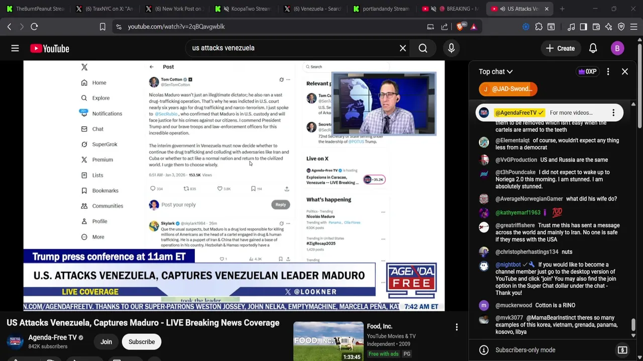Go back in the browser
The image size is (643, 361).
(x=9, y=27)
